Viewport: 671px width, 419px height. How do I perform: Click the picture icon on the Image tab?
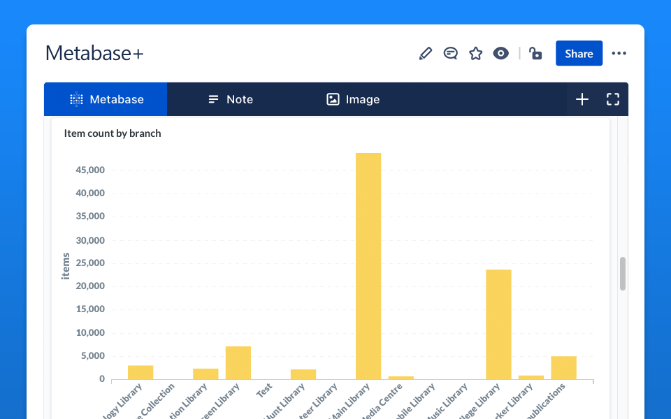(333, 99)
